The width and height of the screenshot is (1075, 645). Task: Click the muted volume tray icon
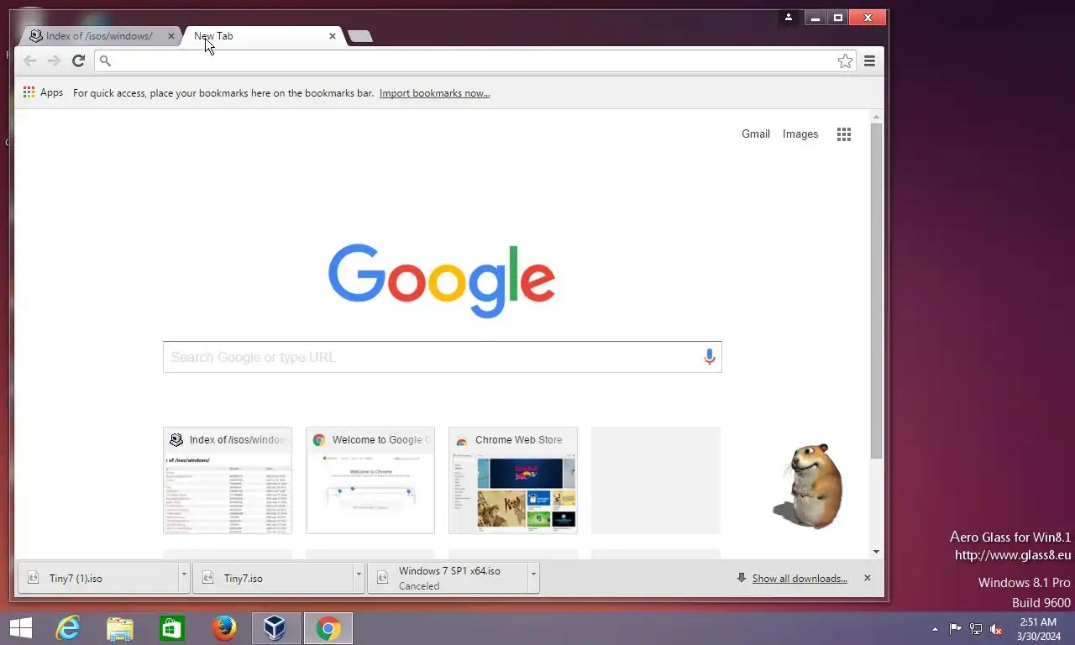(x=996, y=629)
